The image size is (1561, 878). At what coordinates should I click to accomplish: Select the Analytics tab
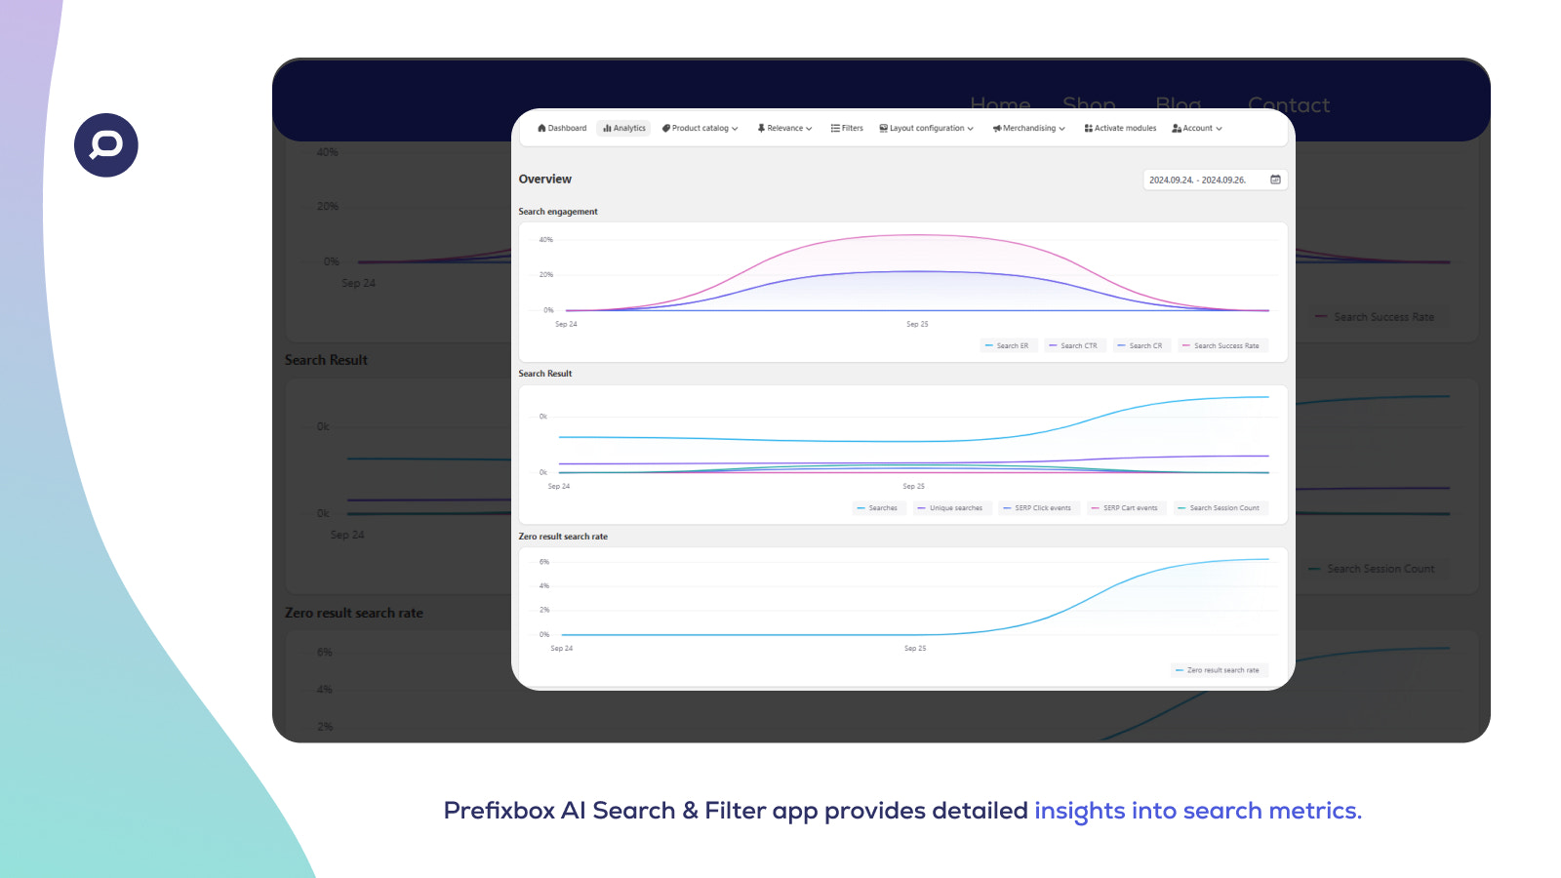pos(624,128)
